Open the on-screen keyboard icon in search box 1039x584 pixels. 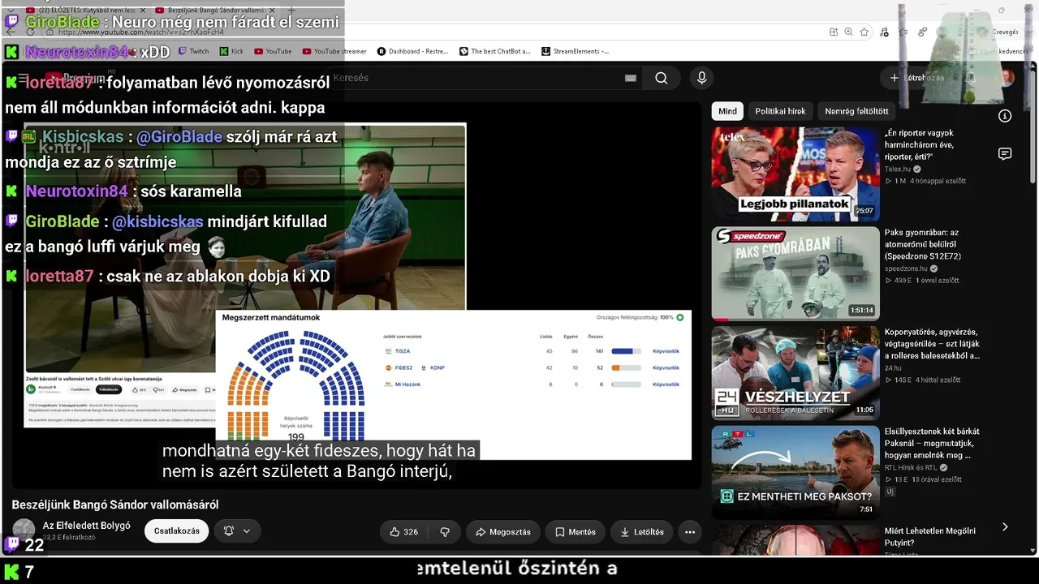(631, 78)
